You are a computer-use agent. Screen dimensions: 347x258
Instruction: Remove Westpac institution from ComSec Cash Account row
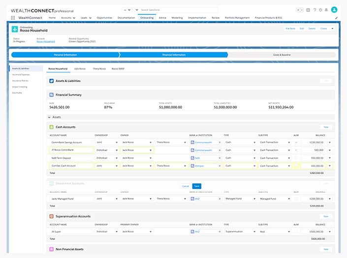(x=220, y=166)
